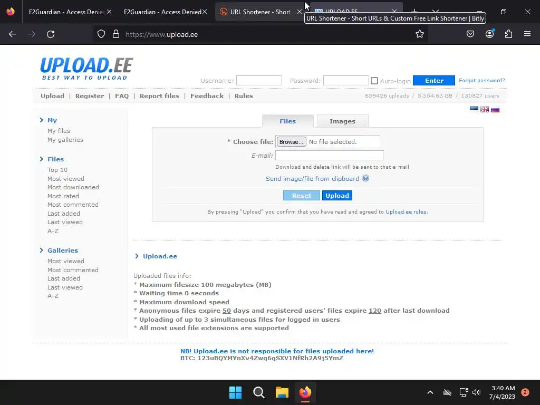
Task: Open the Firefox hamburger menu
Action: point(527,34)
